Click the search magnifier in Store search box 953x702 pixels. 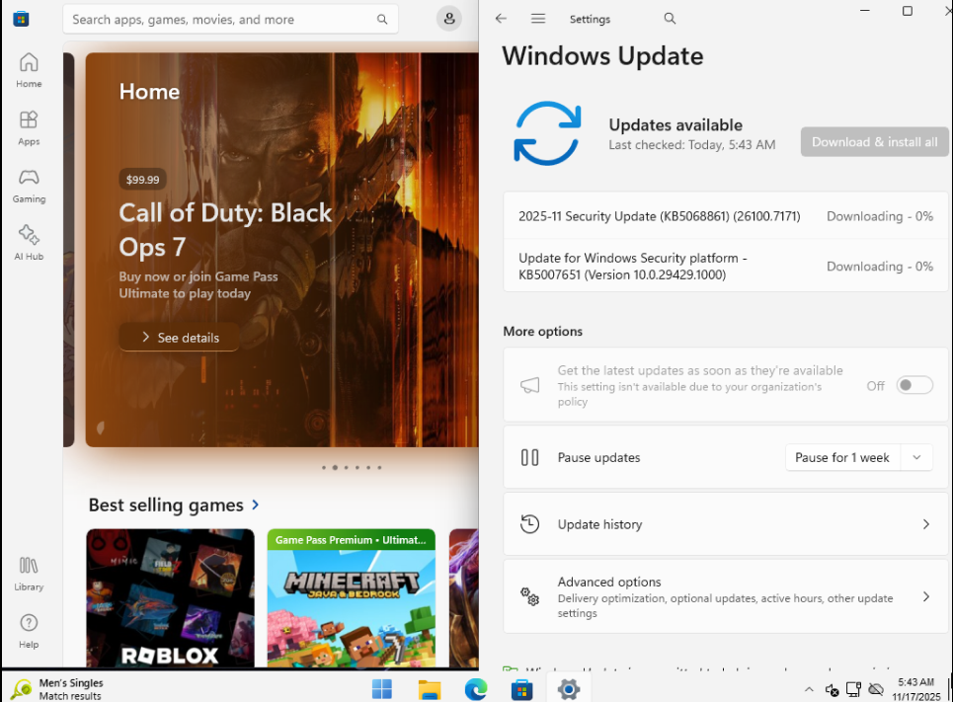coord(381,20)
